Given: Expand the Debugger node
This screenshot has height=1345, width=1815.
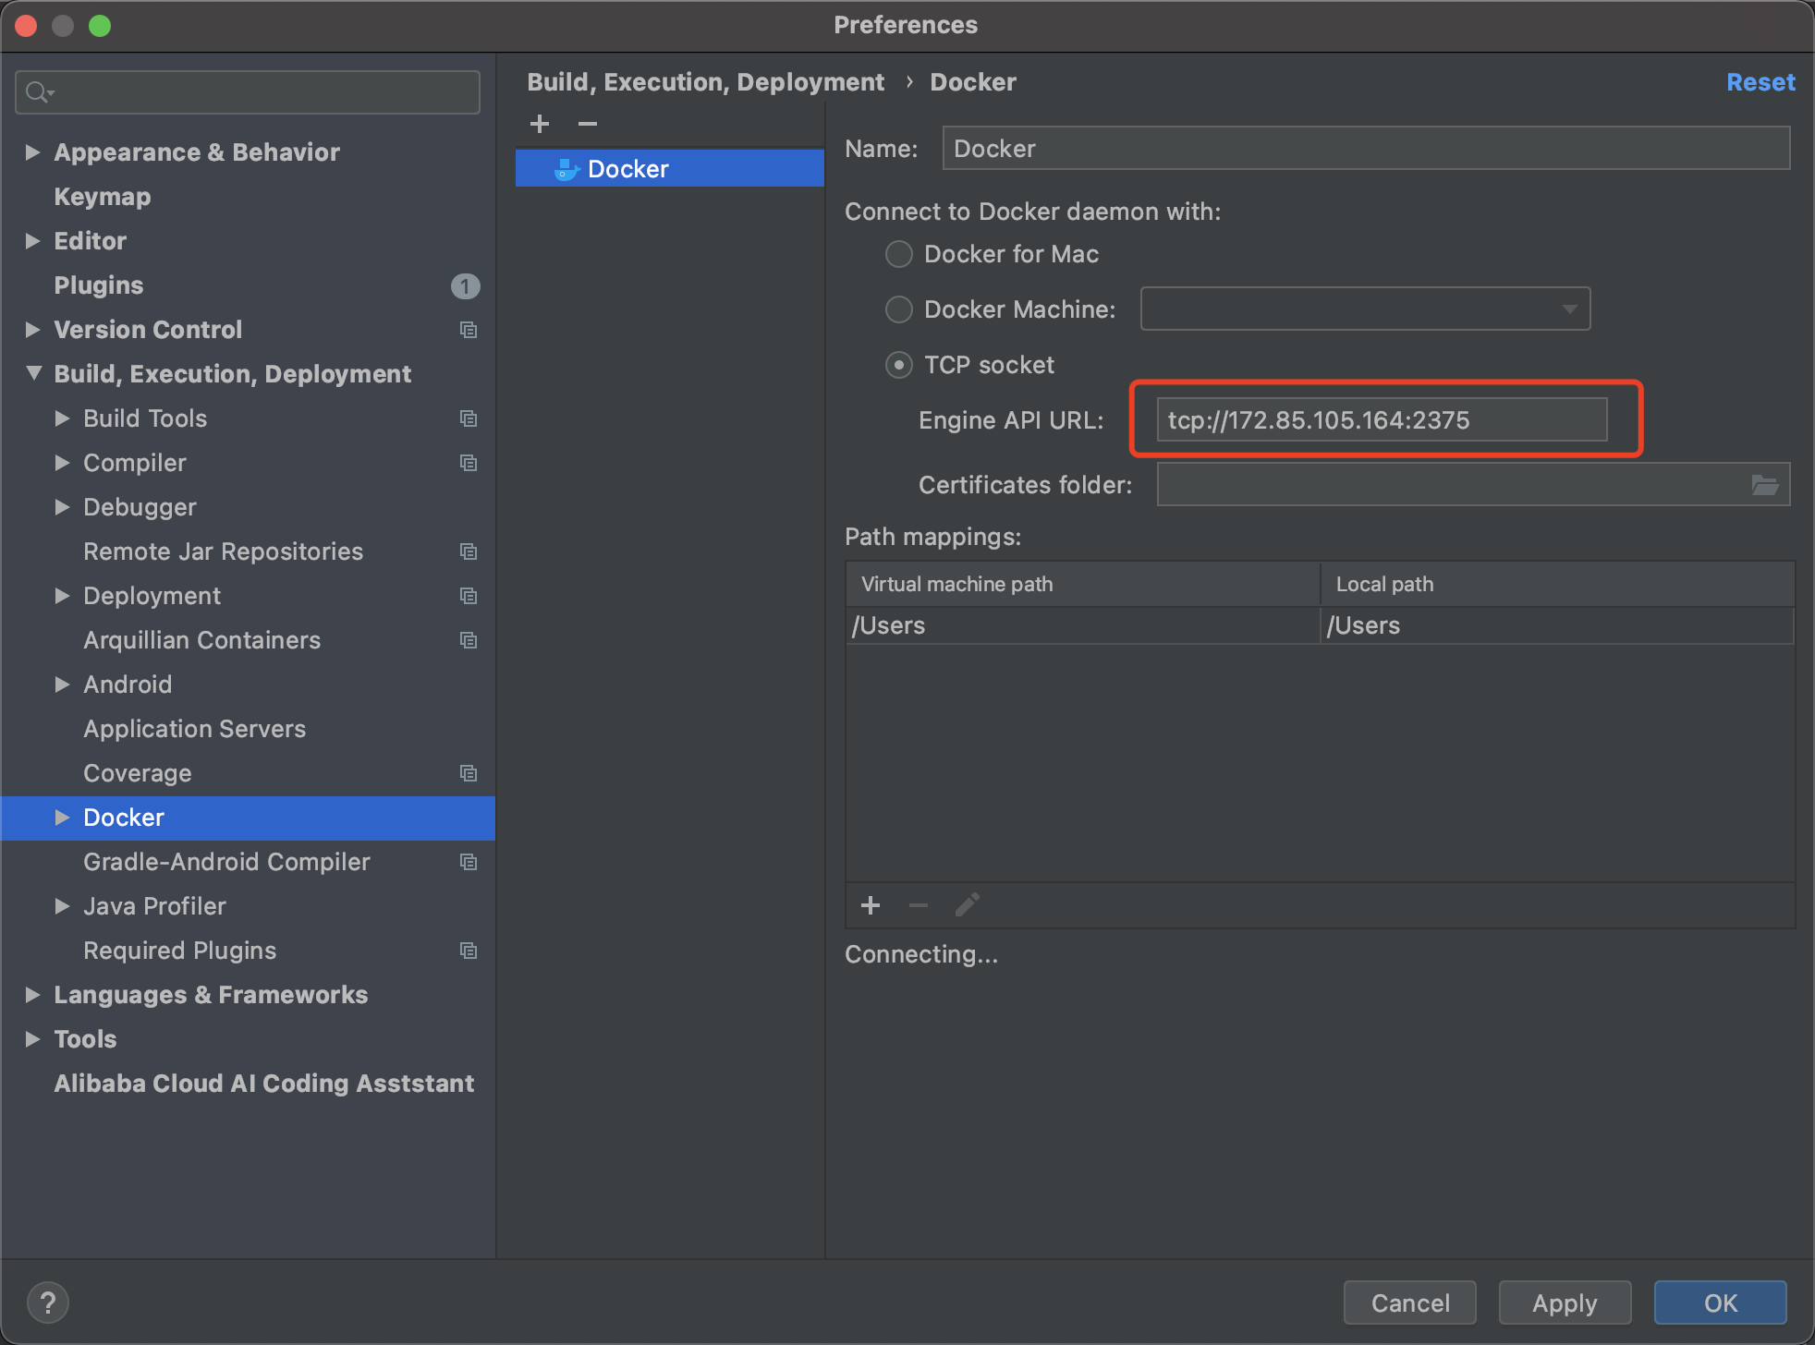Looking at the screenshot, I should point(62,507).
